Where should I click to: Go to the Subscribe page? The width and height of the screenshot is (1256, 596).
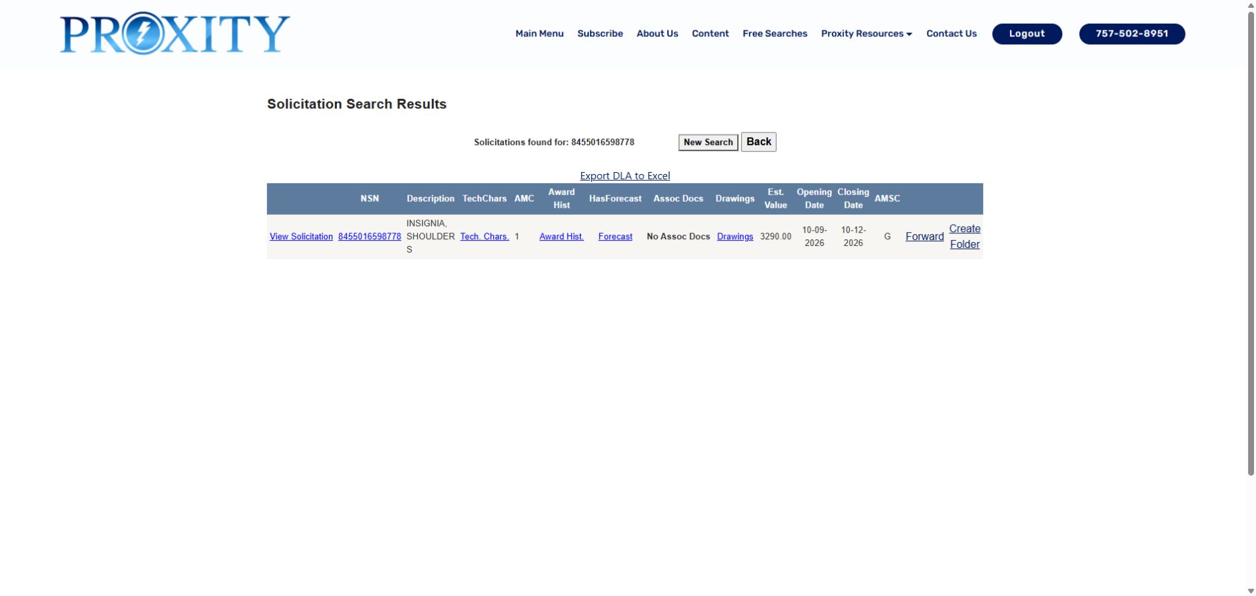click(x=600, y=34)
